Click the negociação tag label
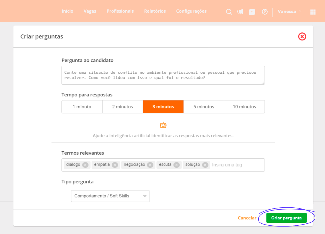Screen dimensions: 325x234 pyautogui.click(x=134, y=164)
